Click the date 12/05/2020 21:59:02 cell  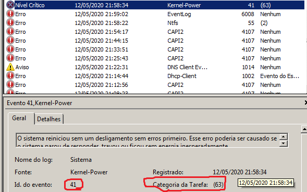(x=102, y=14)
